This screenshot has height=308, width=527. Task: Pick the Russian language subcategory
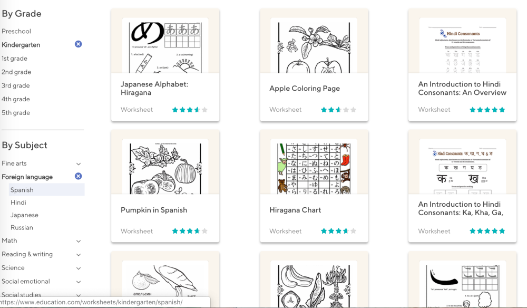coord(22,228)
